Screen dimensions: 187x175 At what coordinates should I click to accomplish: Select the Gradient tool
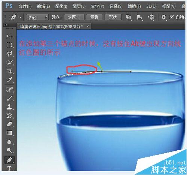[x=9, y=133]
